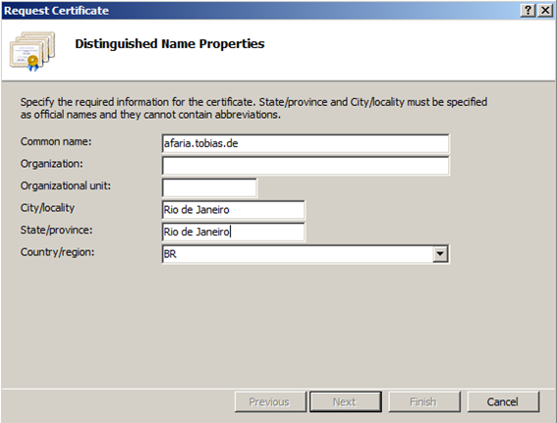Click the Finish button

[x=424, y=401]
